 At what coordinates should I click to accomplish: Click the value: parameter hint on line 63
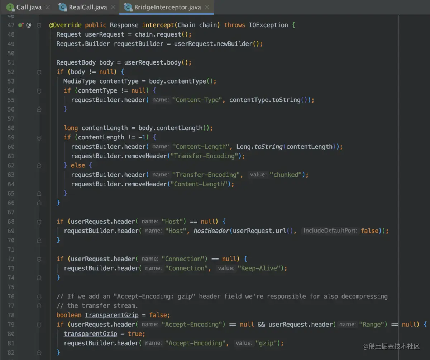click(x=258, y=175)
